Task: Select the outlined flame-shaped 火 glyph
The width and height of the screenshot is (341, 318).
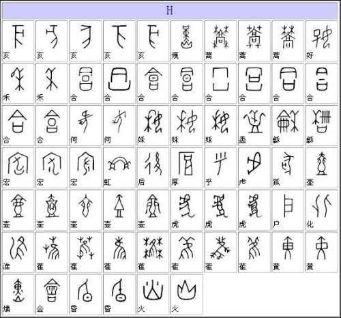Action: point(187,290)
